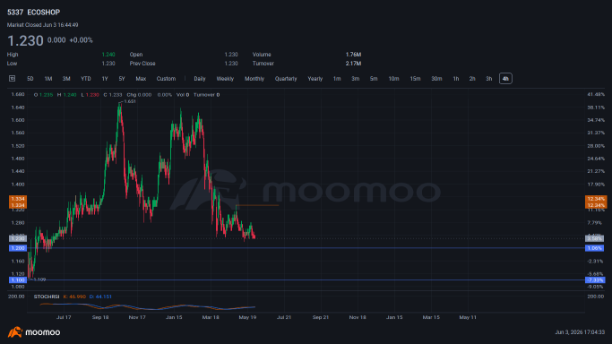This screenshot has height=344, width=612.
Task: Choose the 1h candle interval
Action: (456, 79)
